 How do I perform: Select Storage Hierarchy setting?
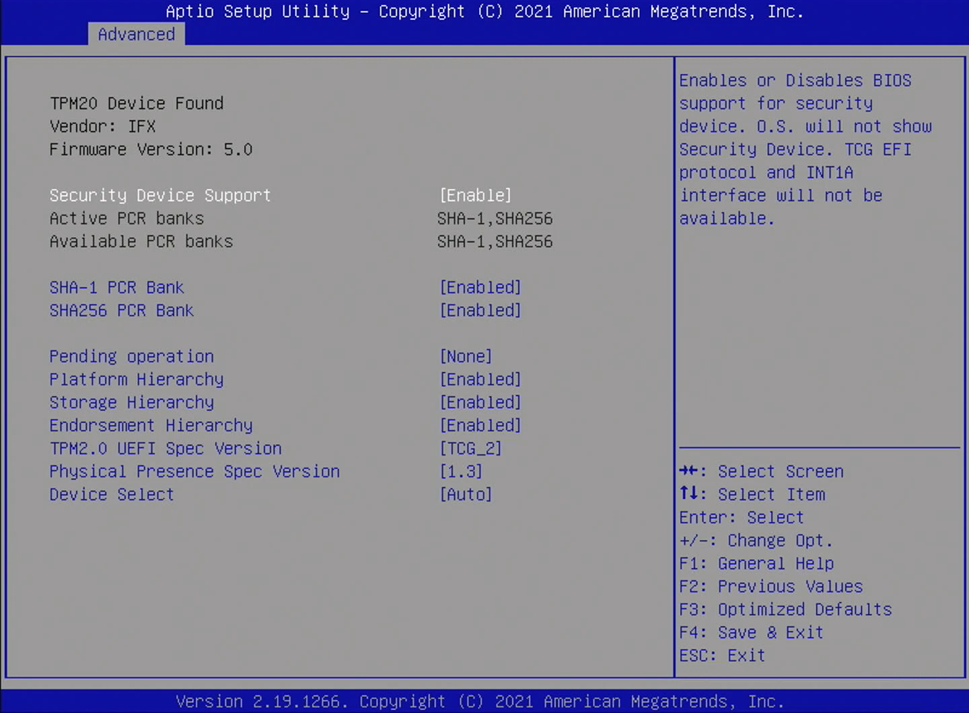click(x=131, y=403)
